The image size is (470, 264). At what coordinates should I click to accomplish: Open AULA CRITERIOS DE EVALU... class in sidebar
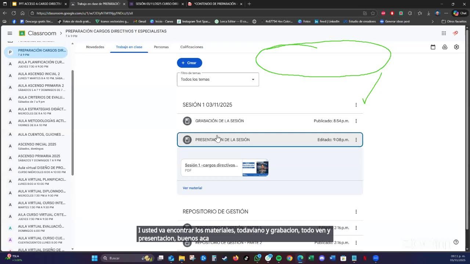[36, 99]
